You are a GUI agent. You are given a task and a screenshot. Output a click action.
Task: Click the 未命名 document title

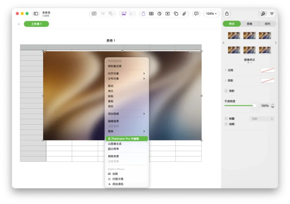click(46, 12)
